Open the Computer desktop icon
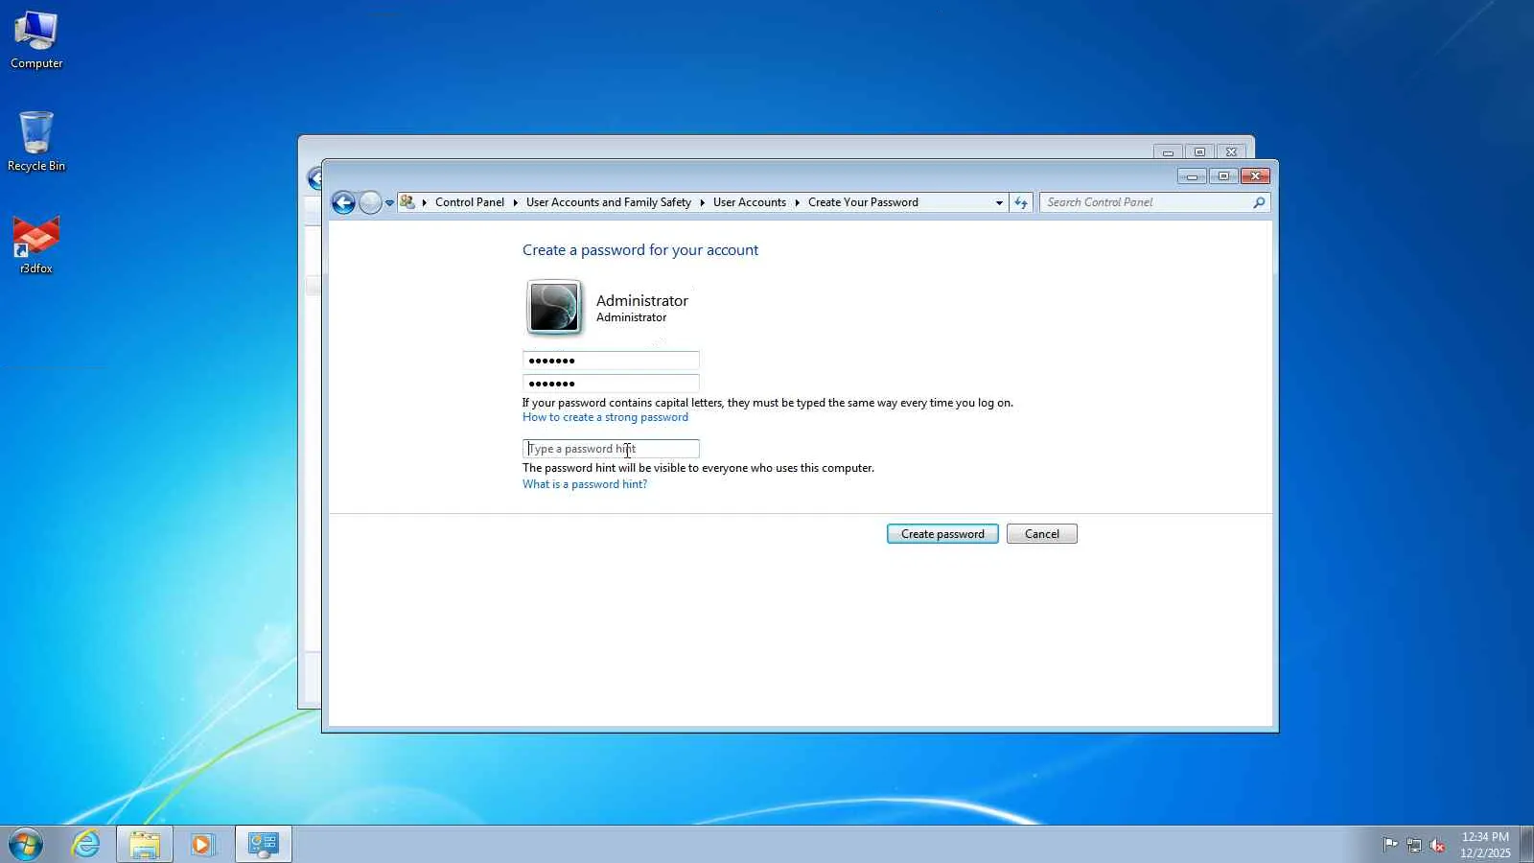Viewport: 1534px width, 863px height. [x=36, y=40]
